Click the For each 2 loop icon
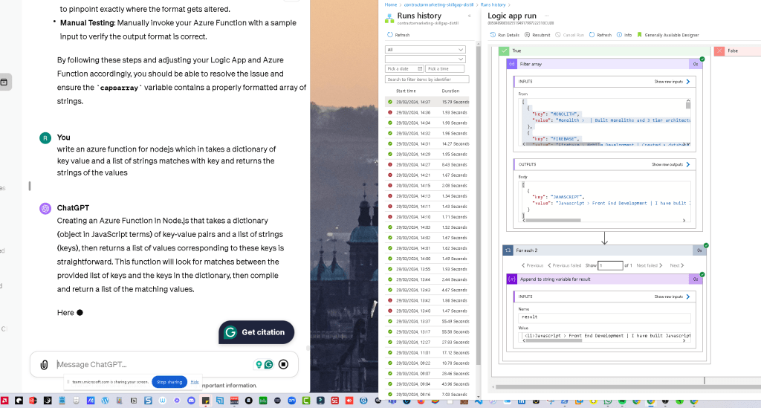761x408 pixels. tap(508, 250)
